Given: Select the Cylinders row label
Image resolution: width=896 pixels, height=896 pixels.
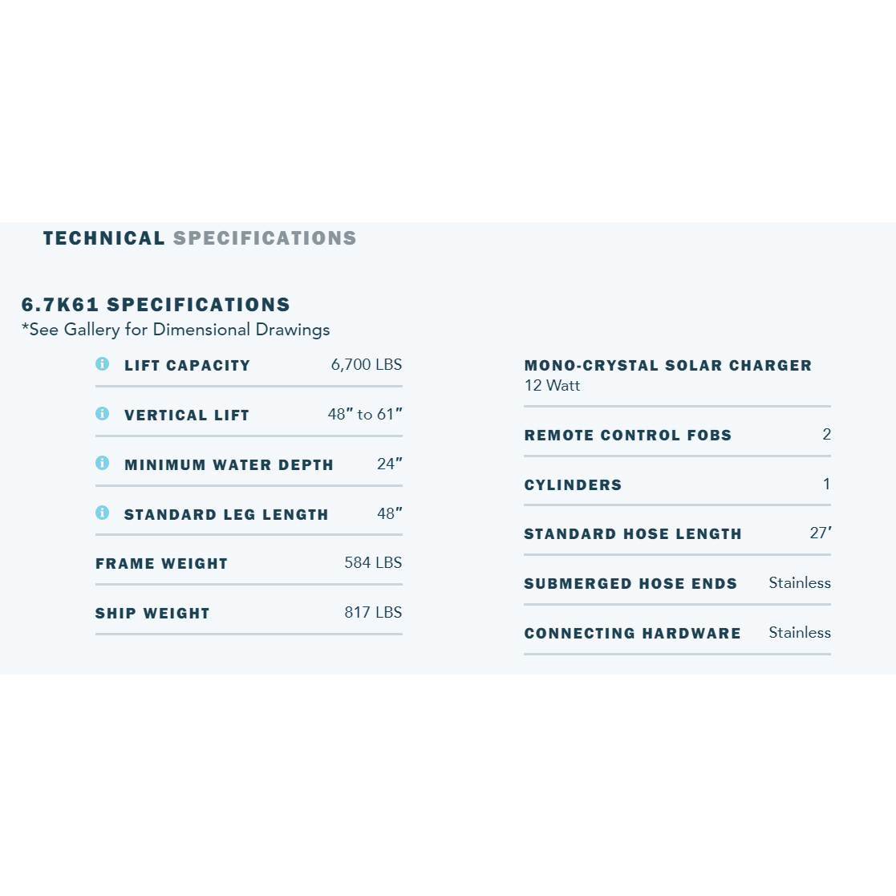Looking at the screenshot, I should tap(574, 485).
